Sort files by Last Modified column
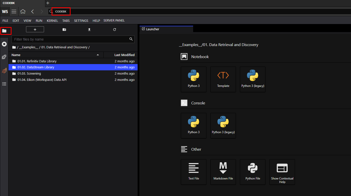Image resolution: width=351 pixels, height=196 pixels. click(121, 55)
